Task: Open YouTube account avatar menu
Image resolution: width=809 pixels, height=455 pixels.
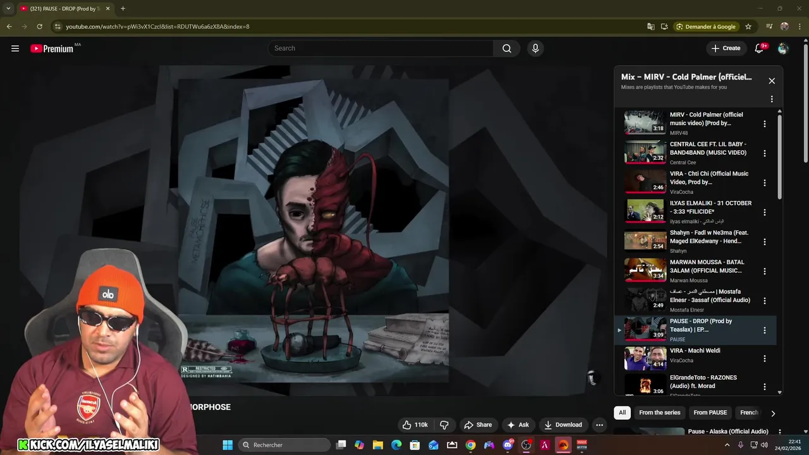Action: (783, 48)
